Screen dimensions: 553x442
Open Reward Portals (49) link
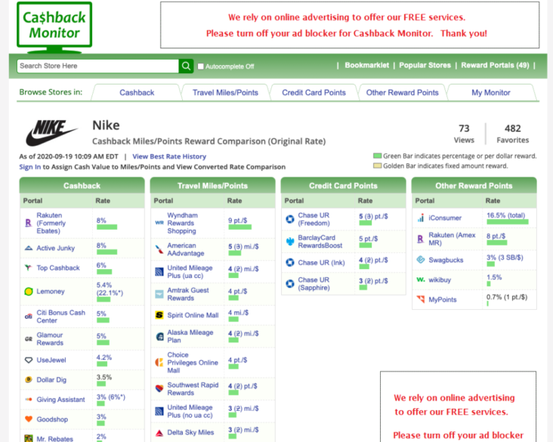[495, 65]
